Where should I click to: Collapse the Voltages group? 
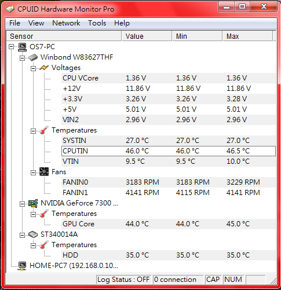33,68
